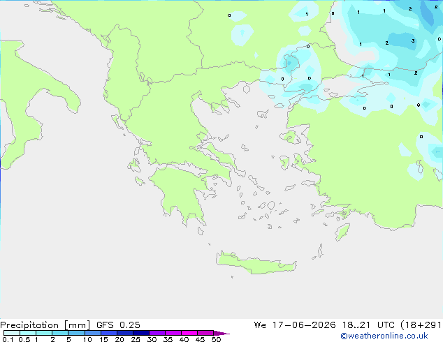
Task: Click the lightest 0.1–0.5 mm legend swatch
Action: [x=12, y=333]
